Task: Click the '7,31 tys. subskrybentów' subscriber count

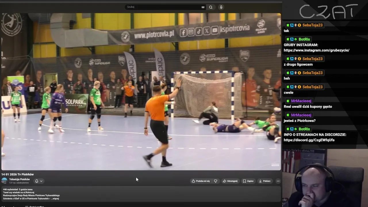Action: tap(19, 183)
